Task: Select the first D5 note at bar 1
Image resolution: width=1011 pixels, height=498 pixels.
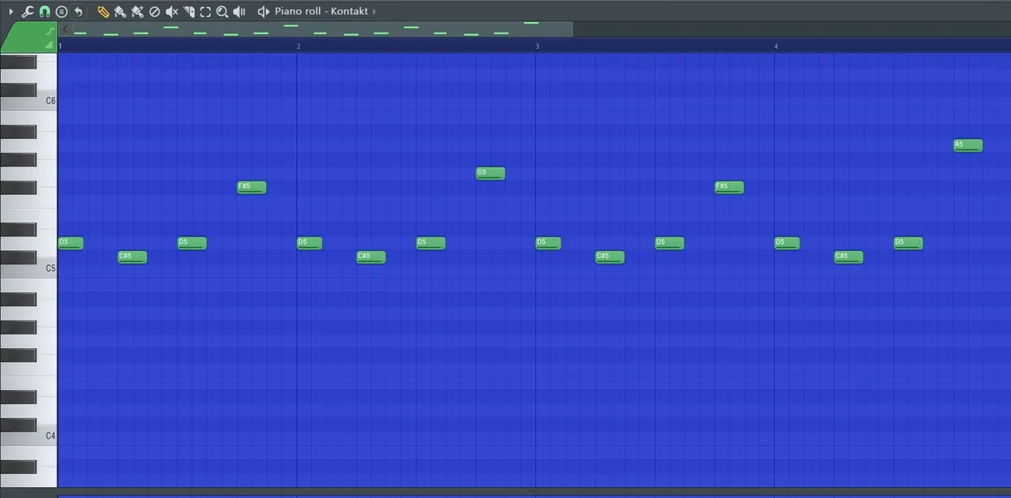Action: tap(71, 243)
